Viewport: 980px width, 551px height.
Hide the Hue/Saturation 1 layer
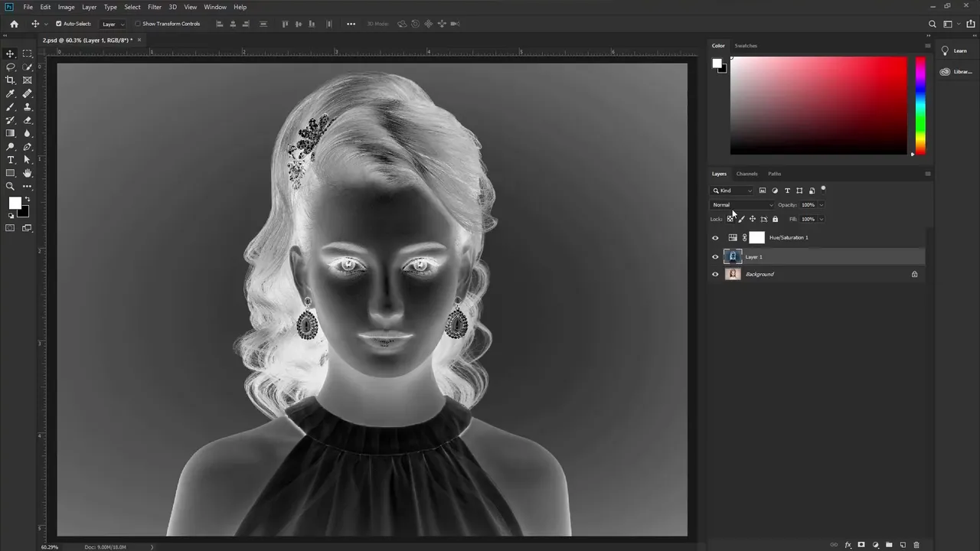click(716, 238)
